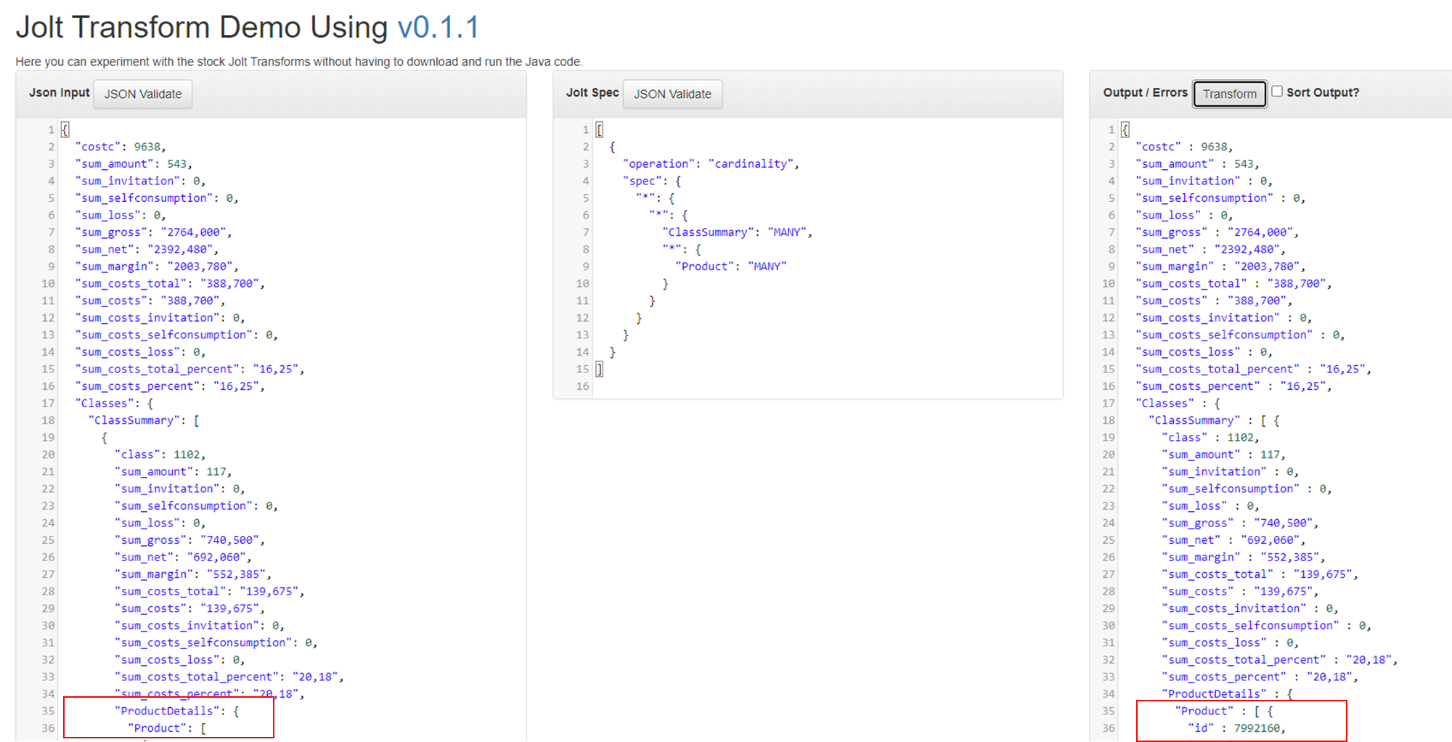Image resolution: width=1452 pixels, height=742 pixels.
Task: Click "ClassSummary": "MANY" in Jolt Spec
Action: tap(737, 232)
